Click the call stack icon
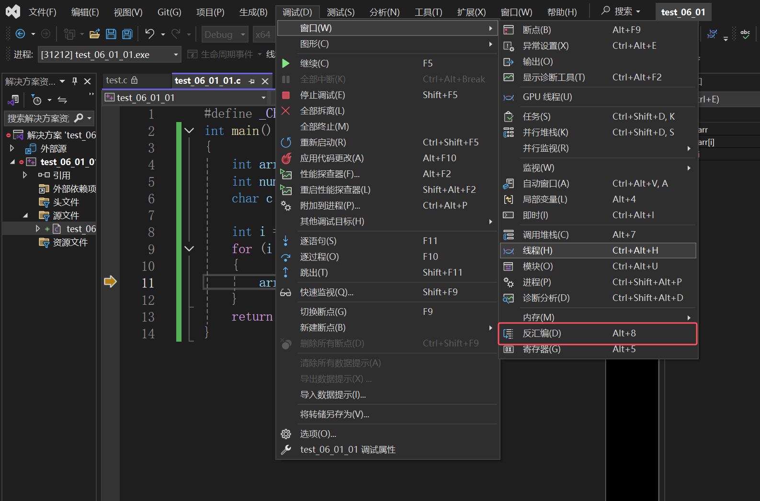This screenshot has width=760, height=501. pyautogui.click(x=509, y=235)
